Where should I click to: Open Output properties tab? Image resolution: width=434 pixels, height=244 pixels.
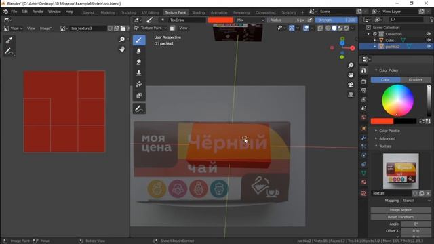363,90
